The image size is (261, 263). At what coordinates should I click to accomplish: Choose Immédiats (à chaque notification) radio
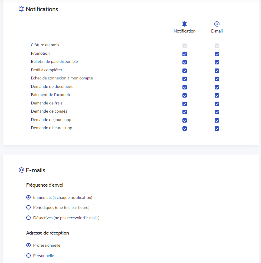pyautogui.click(x=28, y=197)
